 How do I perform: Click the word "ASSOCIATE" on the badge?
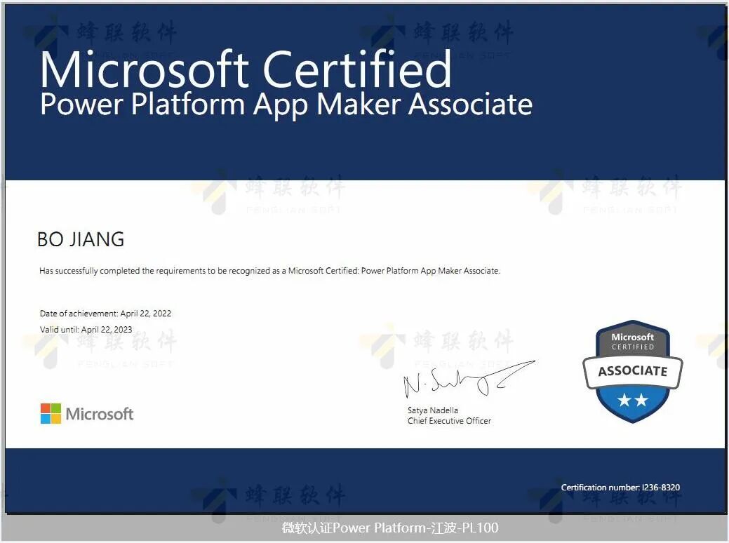[x=633, y=371]
